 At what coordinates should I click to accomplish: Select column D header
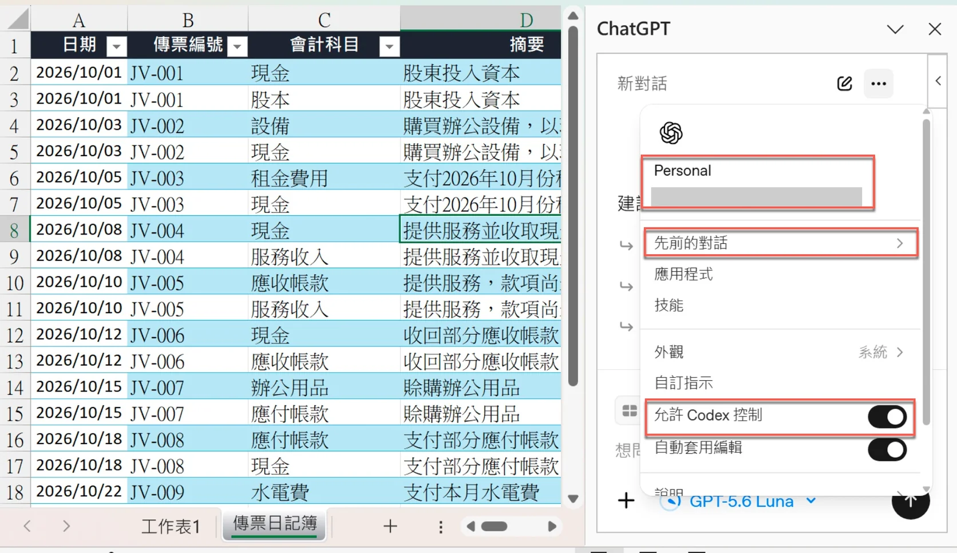point(481,19)
